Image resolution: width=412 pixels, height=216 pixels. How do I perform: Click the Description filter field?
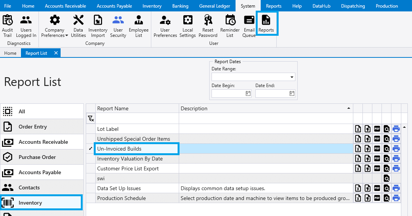(x=266, y=119)
